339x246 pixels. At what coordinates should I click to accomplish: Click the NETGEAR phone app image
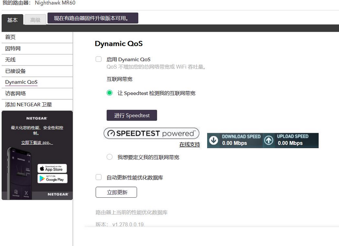click(20, 172)
